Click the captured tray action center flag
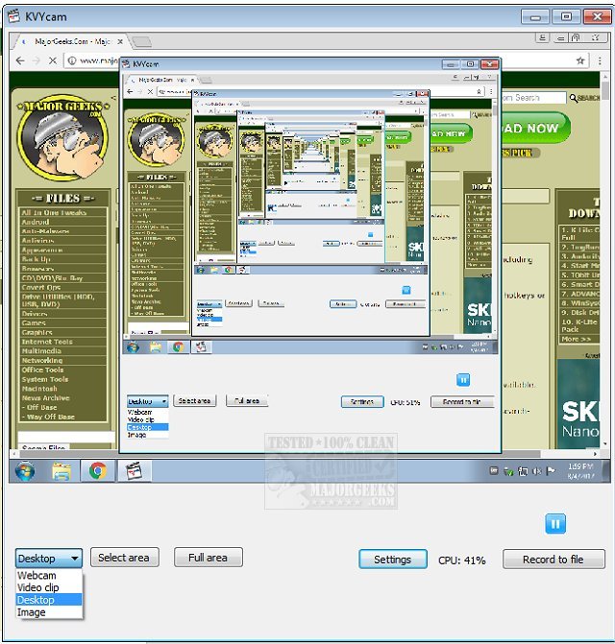Screen dimensions: 615x644 coord(550,471)
